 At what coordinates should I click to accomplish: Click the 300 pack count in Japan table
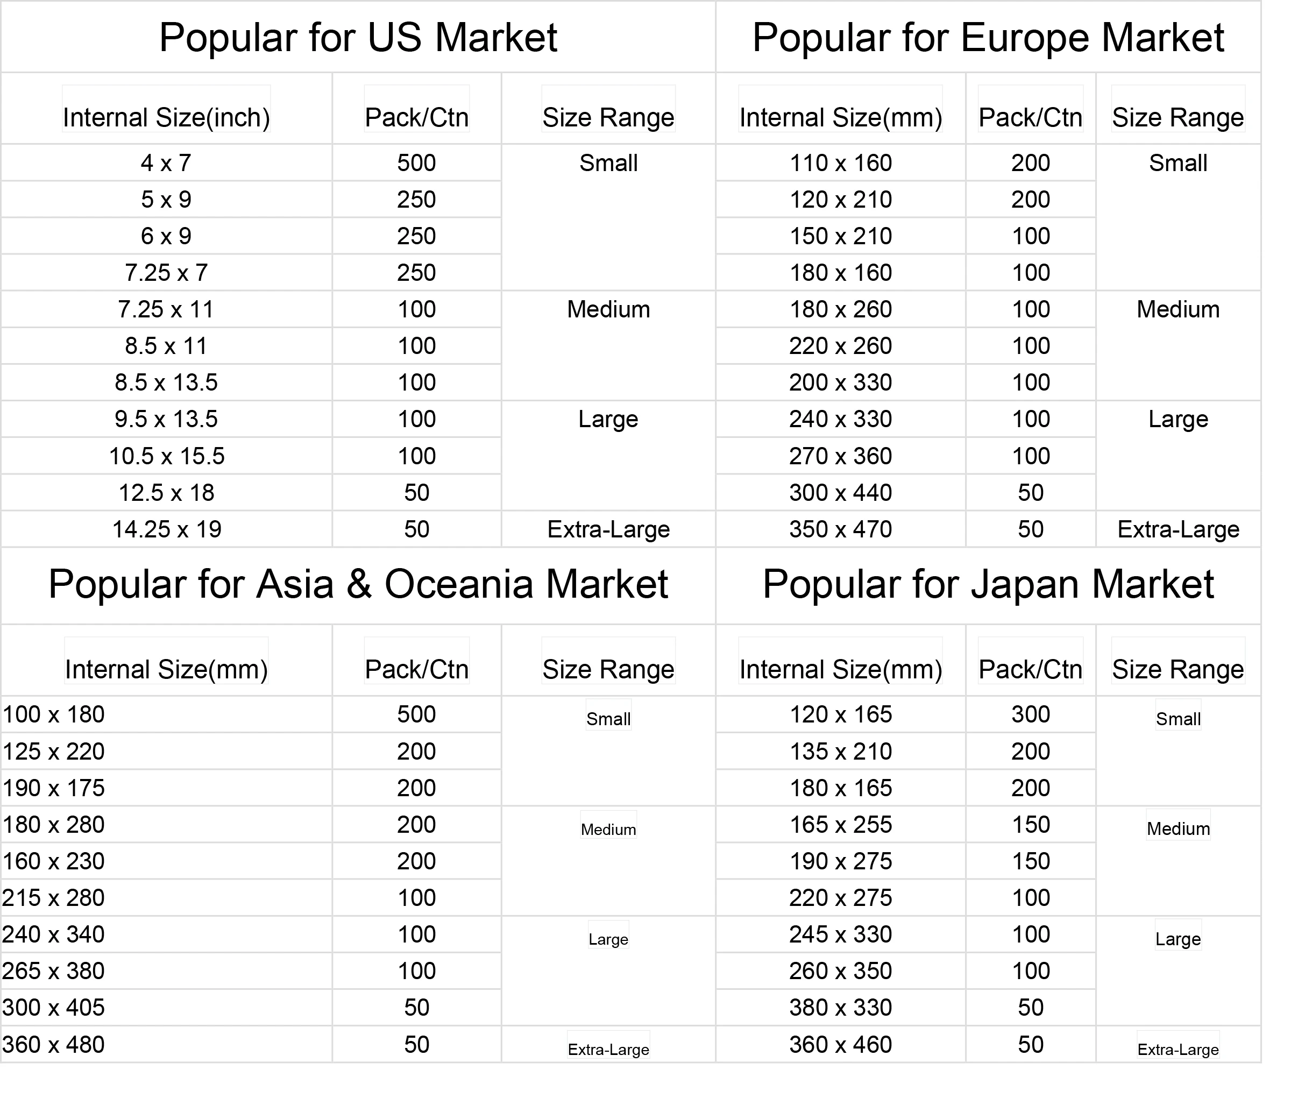click(x=1031, y=714)
